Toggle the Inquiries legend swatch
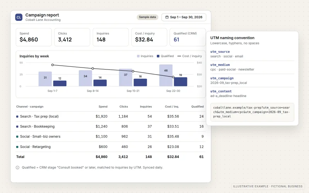This screenshot has height=193, width=309. click(x=138, y=56)
